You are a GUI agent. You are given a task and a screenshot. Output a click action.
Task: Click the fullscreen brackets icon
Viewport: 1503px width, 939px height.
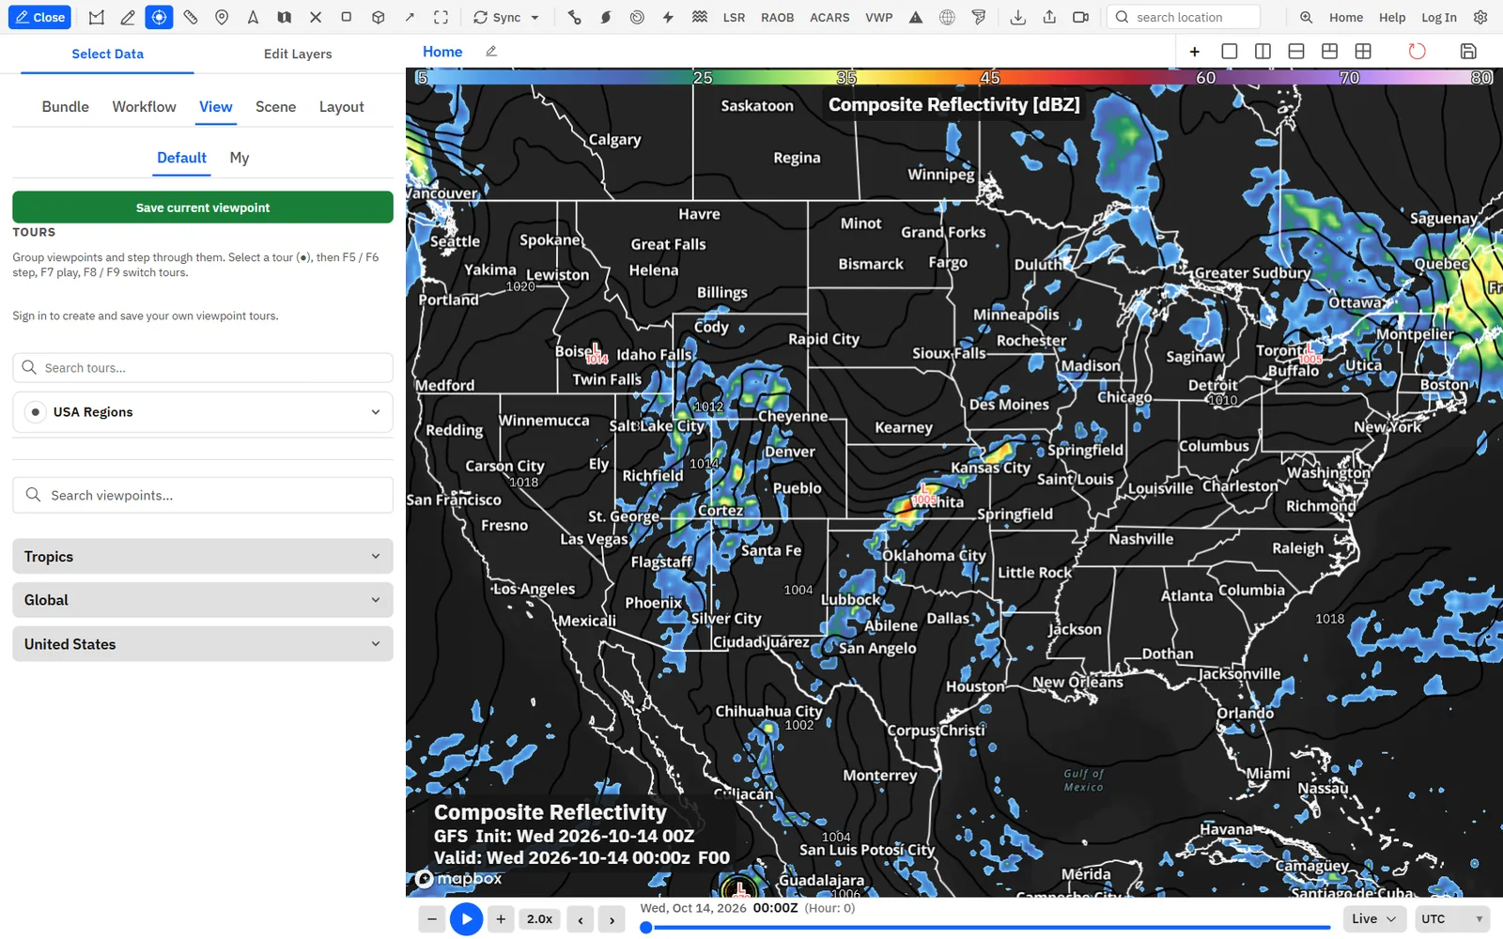pos(441,17)
